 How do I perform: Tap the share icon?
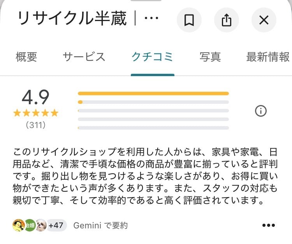[x=227, y=20]
